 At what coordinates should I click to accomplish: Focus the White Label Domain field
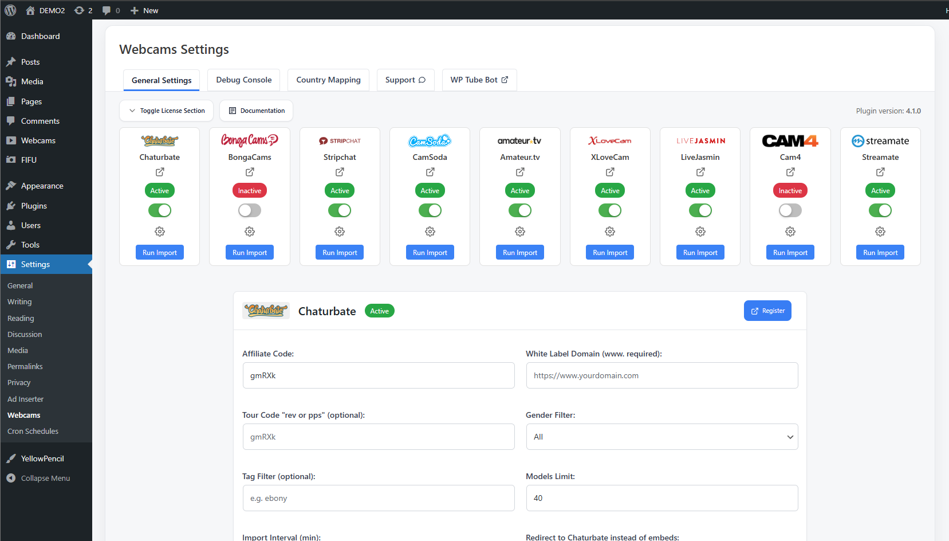point(662,375)
